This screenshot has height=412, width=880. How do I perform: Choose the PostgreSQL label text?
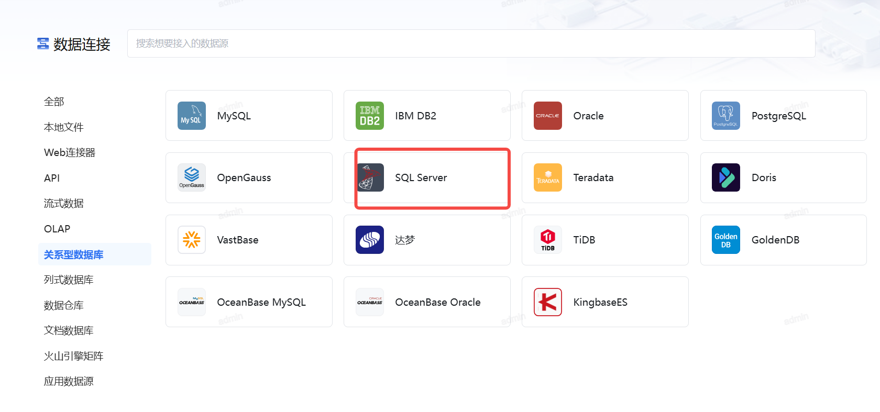779,116
